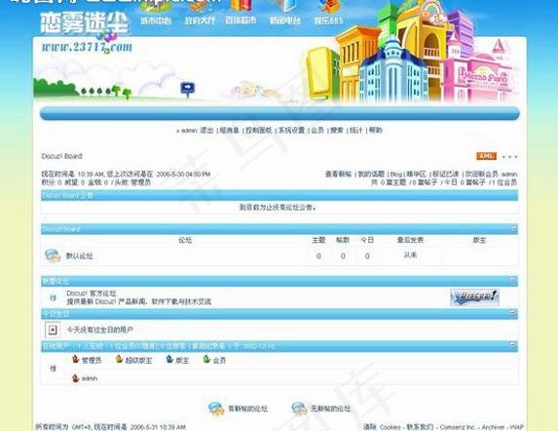Viewport: 558px width, 431px height.
Task: Click 清除 Cookies link in footer
Action: point(382,427)
